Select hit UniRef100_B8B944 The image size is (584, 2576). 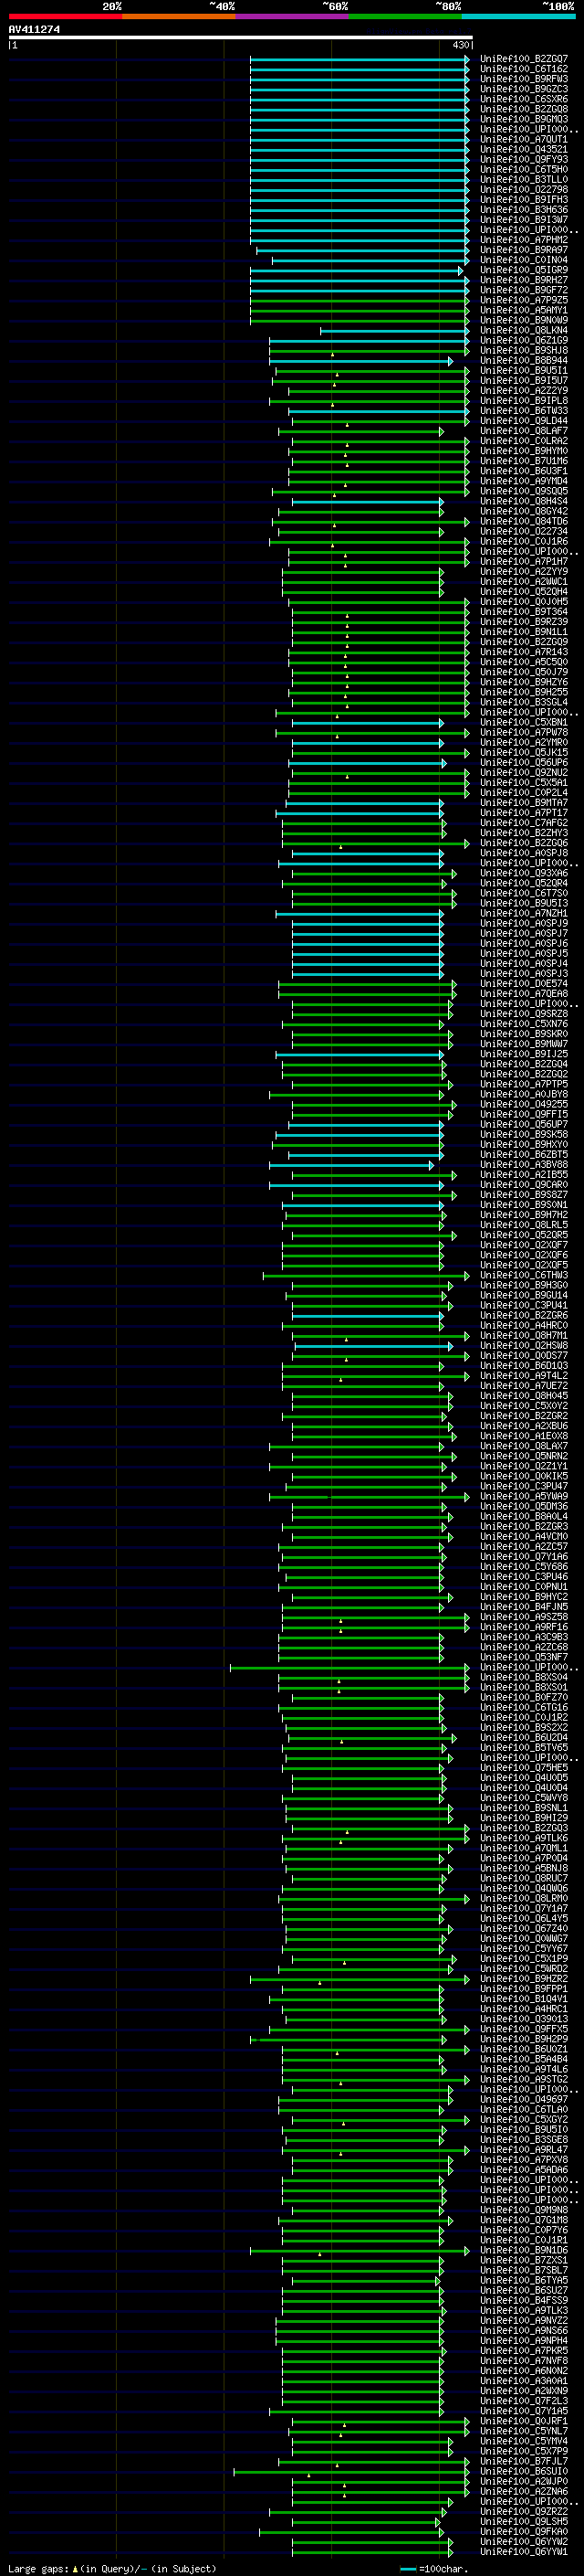pos(524,361)
